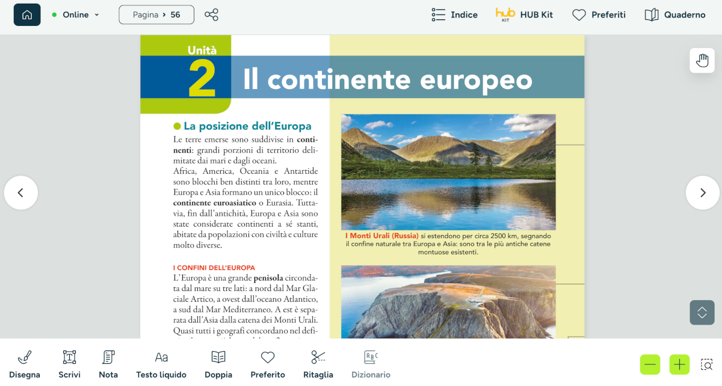722x386 pixels.
Task: Activate the Ritaglia scissors tool
Action: click(x=318, y=364)
